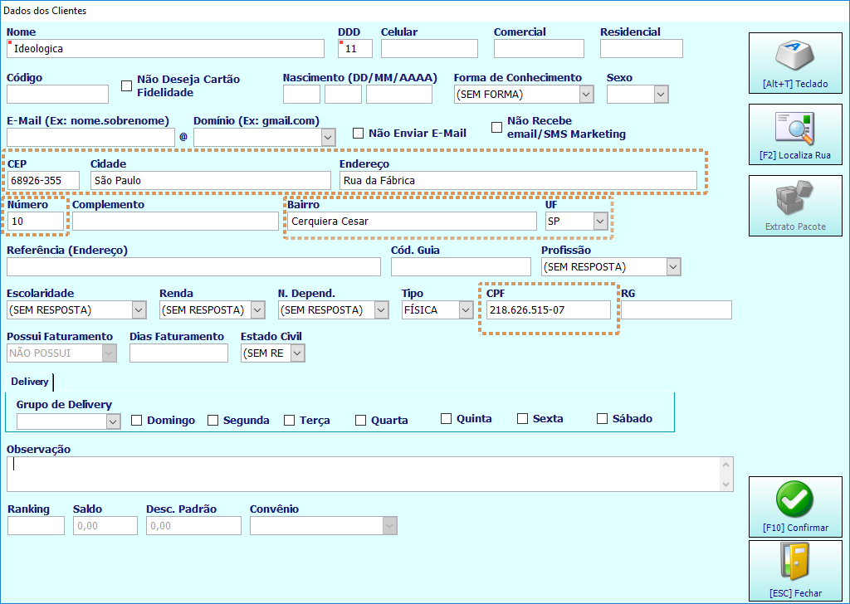Close the form with the door icon
850x604 pixels.
coord(794,563)
